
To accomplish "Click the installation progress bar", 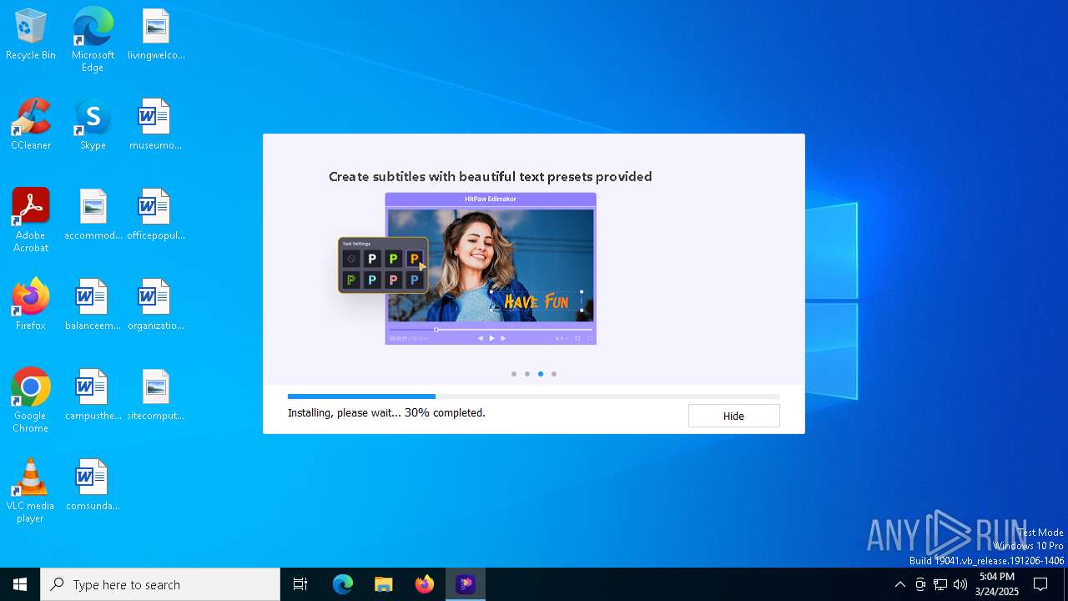I will click(x=534, y=396).
